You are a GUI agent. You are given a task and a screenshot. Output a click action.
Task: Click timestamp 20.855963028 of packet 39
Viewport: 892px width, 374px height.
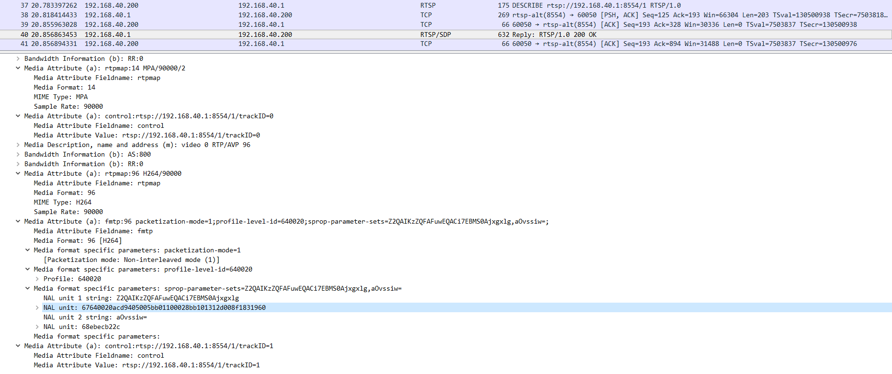pos(54,24)
